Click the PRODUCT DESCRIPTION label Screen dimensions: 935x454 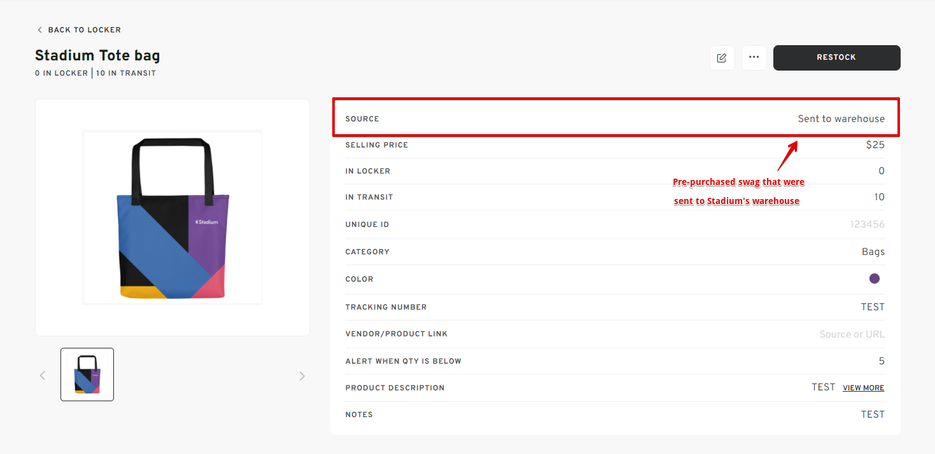pos(395,388)
